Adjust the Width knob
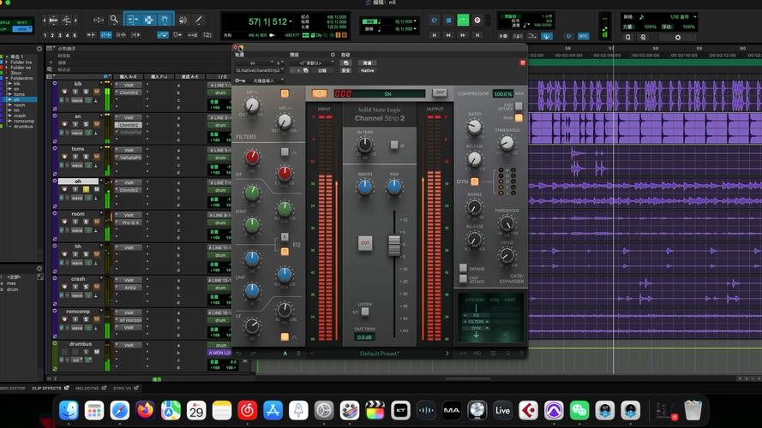 point(365,187)
